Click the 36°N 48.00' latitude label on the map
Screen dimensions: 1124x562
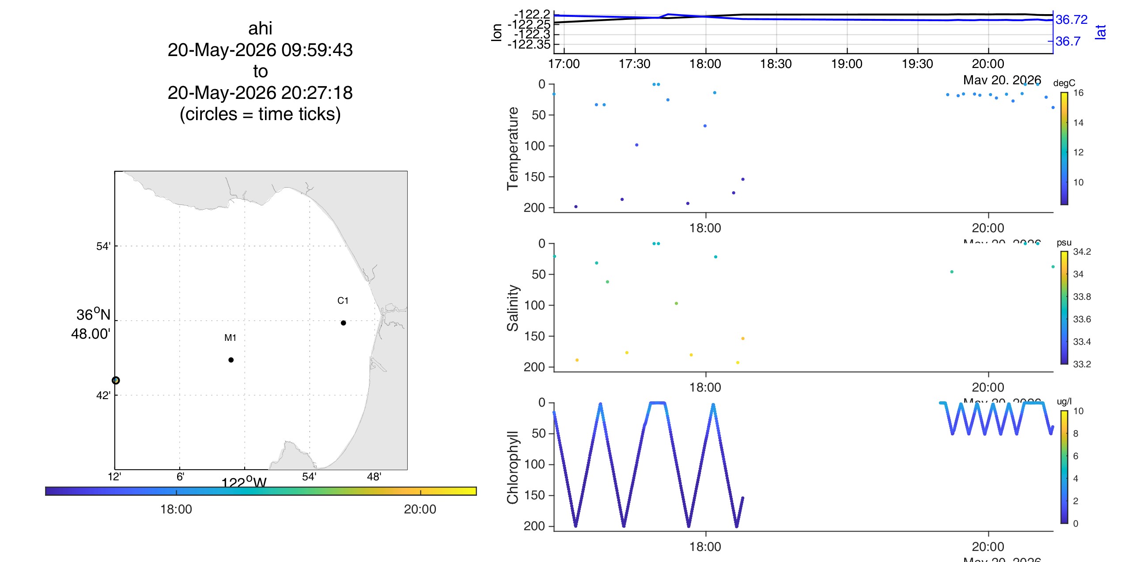tap(91, 324)
